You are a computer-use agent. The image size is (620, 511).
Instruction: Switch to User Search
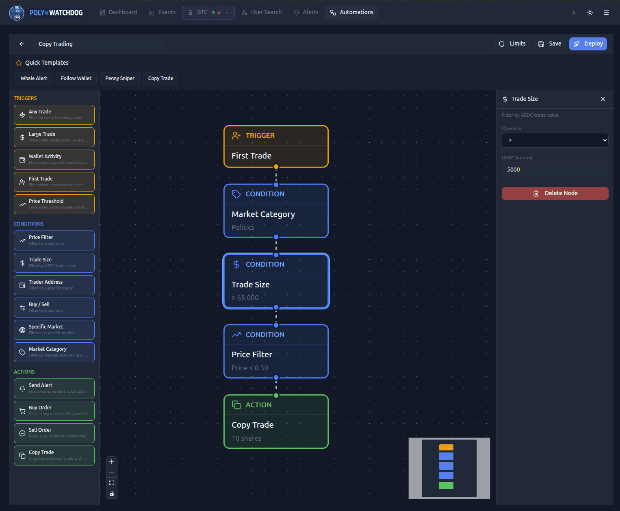[262, 13]
